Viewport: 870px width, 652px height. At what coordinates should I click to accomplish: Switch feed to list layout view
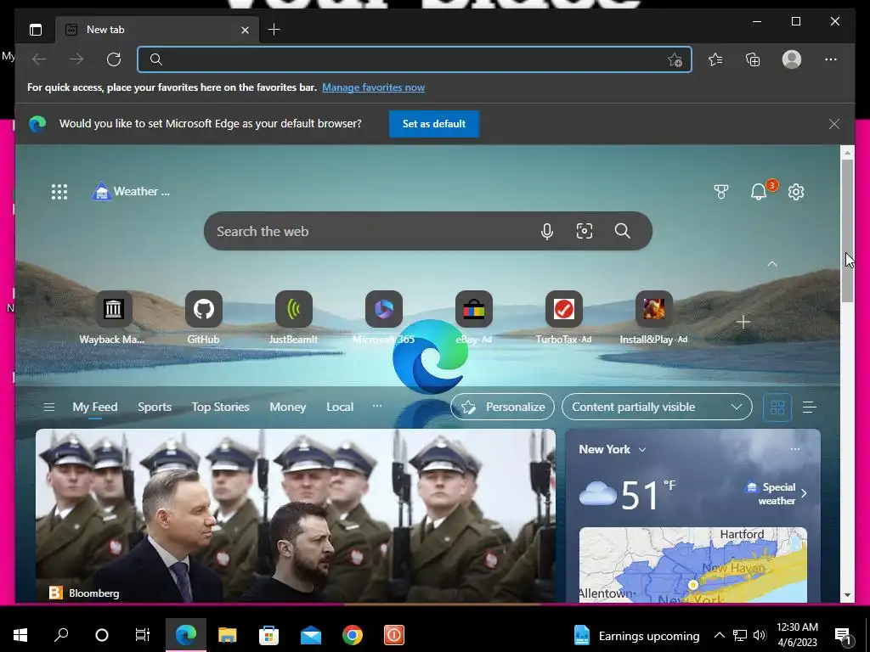[810, 407]
